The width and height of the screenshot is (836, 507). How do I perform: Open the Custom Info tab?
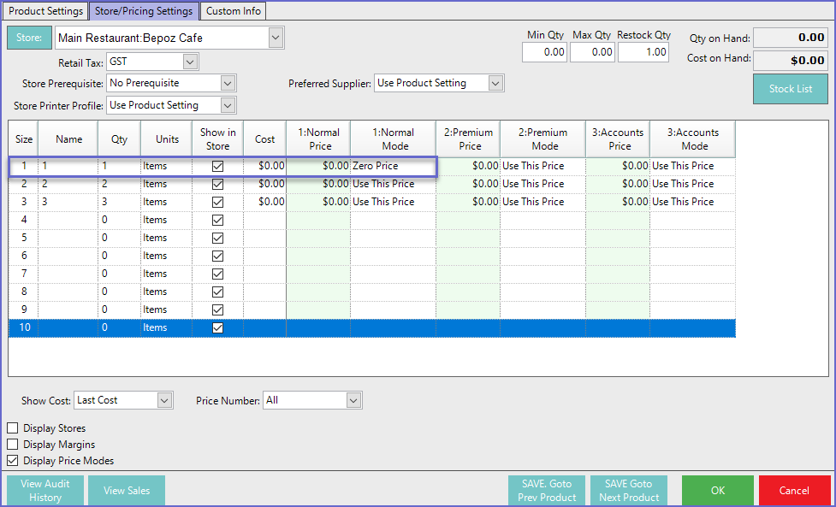coord(234,11)
